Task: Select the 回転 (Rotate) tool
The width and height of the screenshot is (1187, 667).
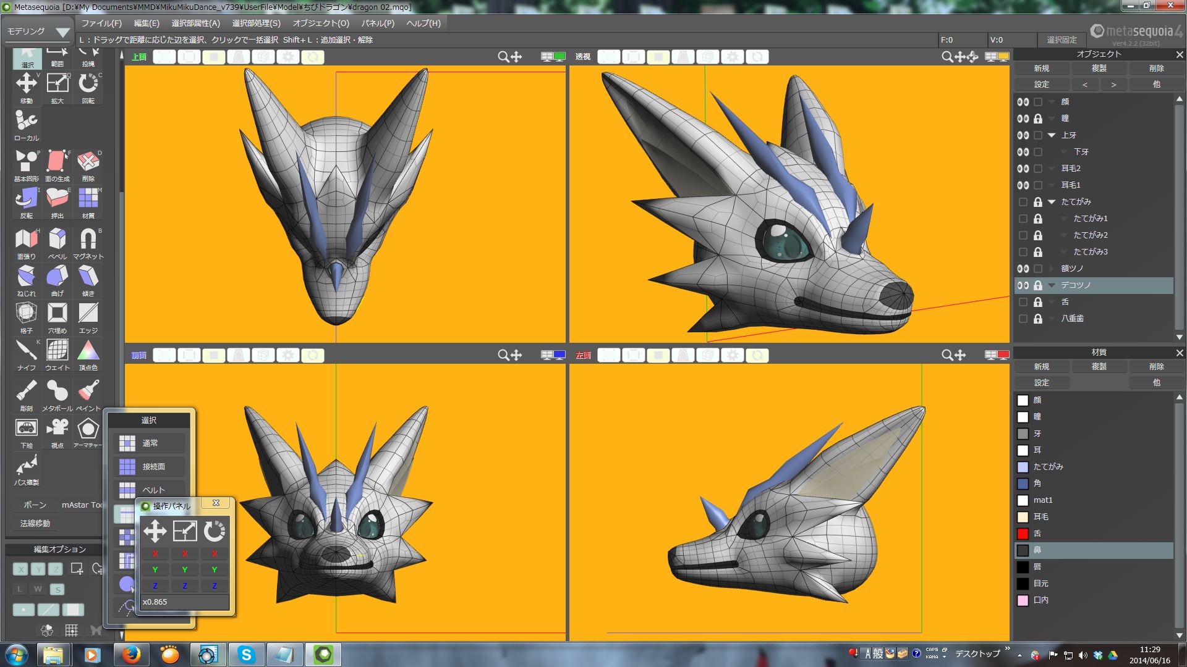Action: 88,88
